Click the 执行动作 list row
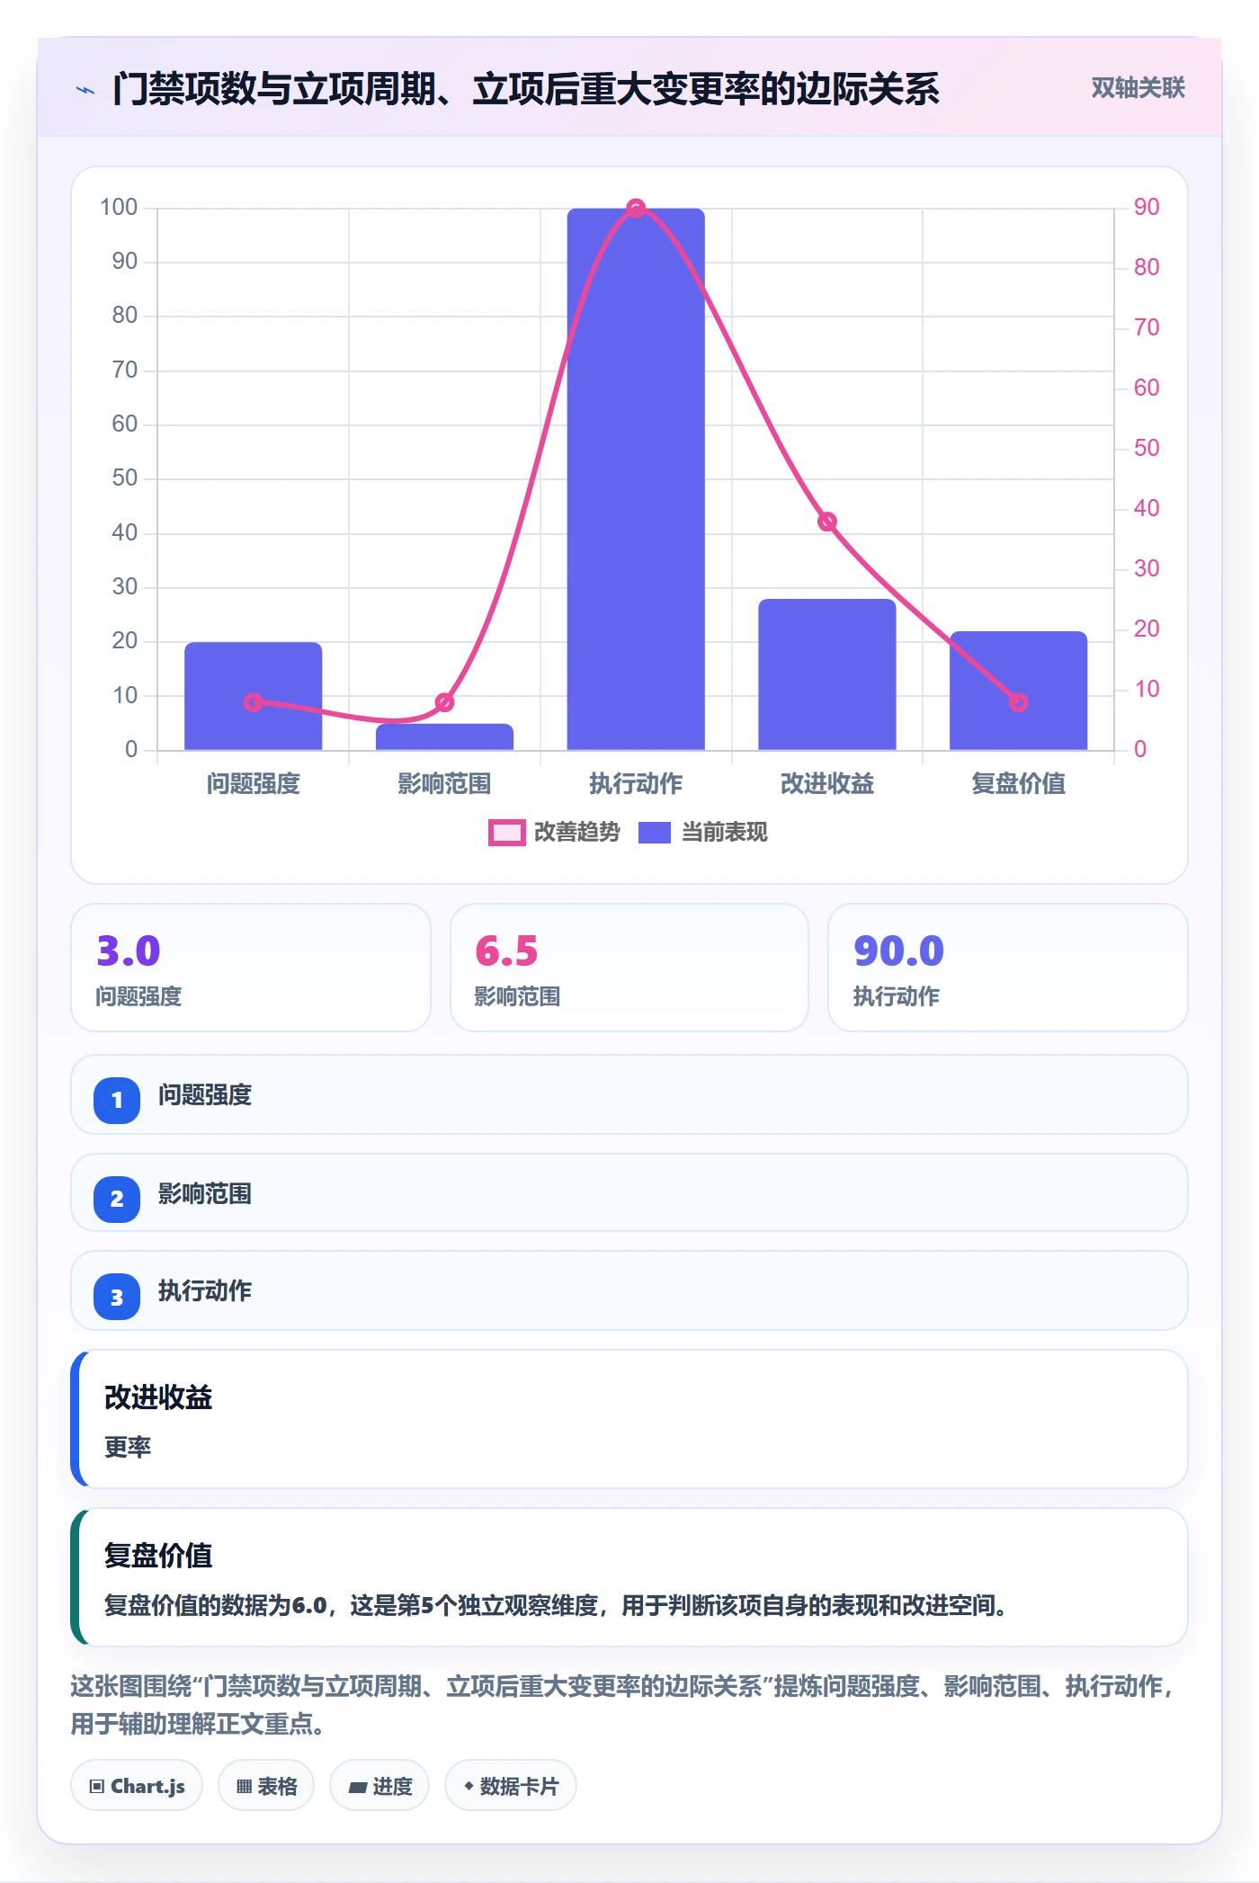The height and width of the screenshot is (1883, 1259). [x=629, y=1290]
